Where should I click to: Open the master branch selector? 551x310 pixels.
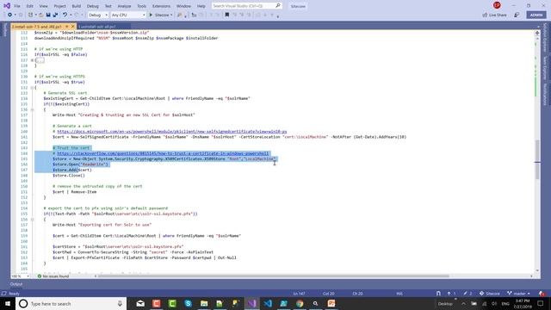click(518, 294)
